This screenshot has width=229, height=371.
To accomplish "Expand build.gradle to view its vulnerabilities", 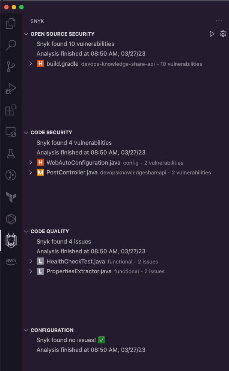I will [30, 64].
